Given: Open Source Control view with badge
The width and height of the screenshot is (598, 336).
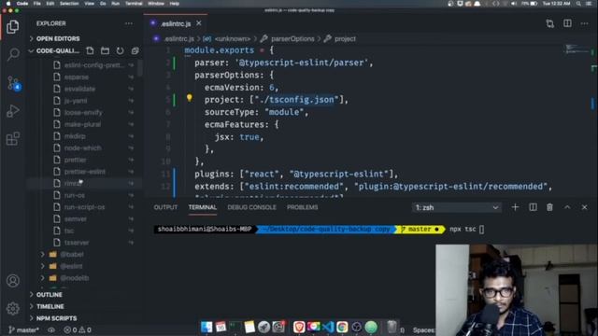Looking at the screenshot, I should click(x=14, y=83).
